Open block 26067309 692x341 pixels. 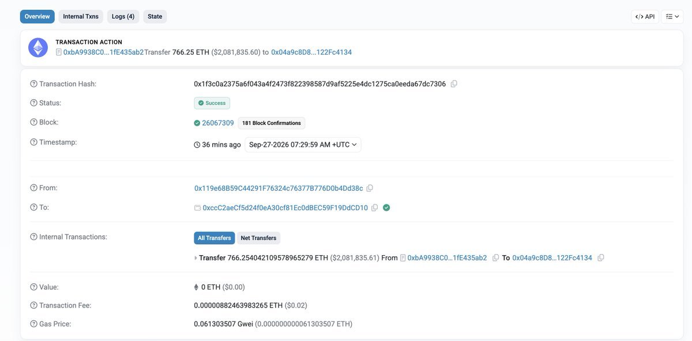click(218, 123)
